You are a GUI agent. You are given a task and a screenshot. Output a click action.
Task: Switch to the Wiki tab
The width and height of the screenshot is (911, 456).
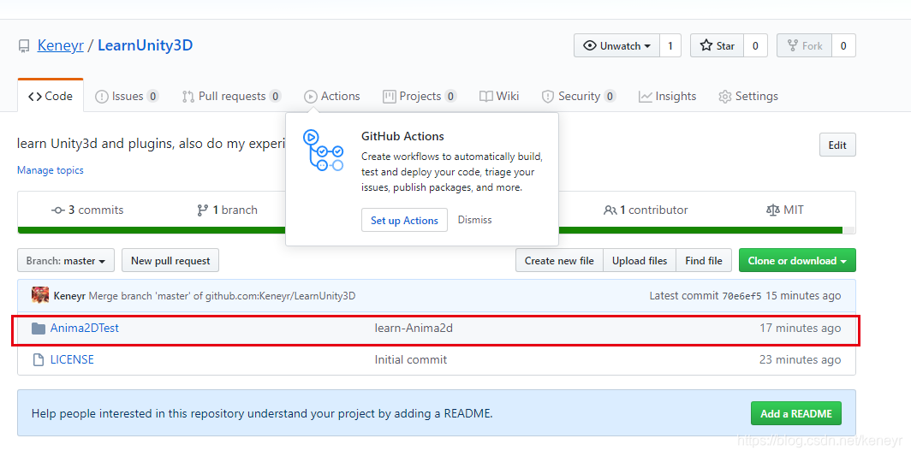tap(499, 97)
